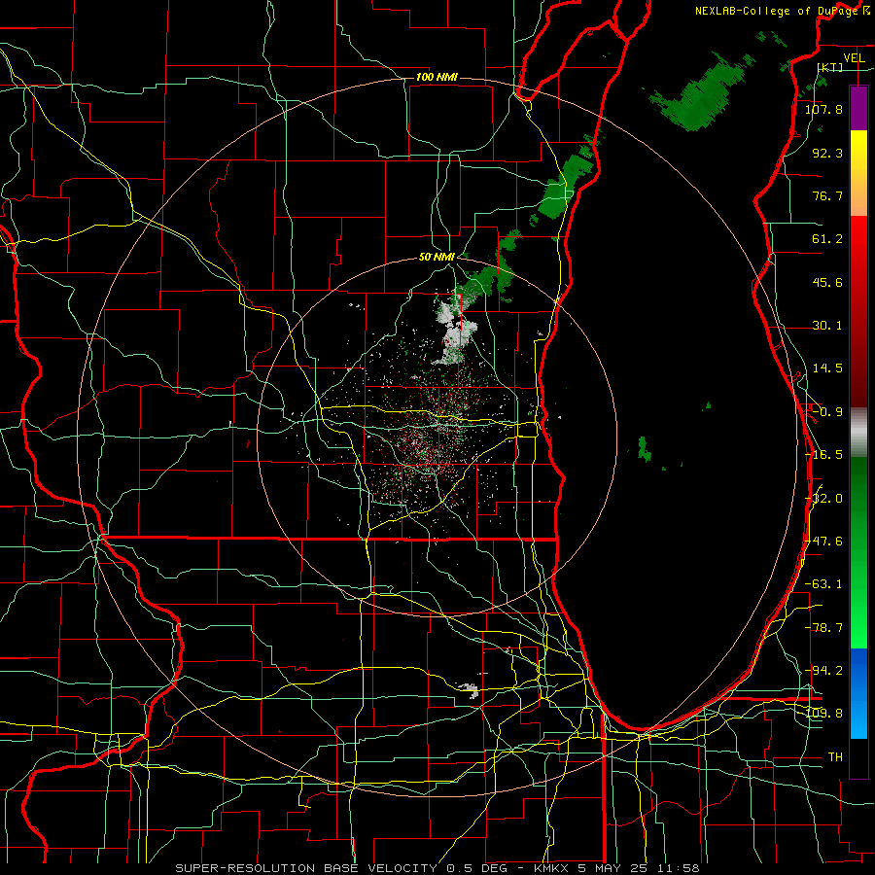Click the -47.6 scale value
Viewport: 875px width, 875px height.
pyautogui.click(x=823, y=542)
